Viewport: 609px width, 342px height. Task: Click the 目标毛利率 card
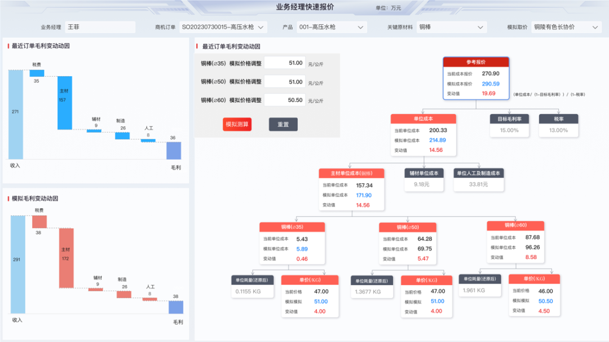pos(509,125)
